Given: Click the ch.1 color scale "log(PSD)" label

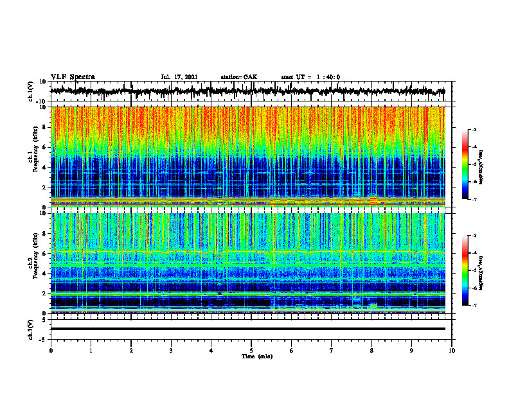Looking at the screenshot, I should (481, 168).
